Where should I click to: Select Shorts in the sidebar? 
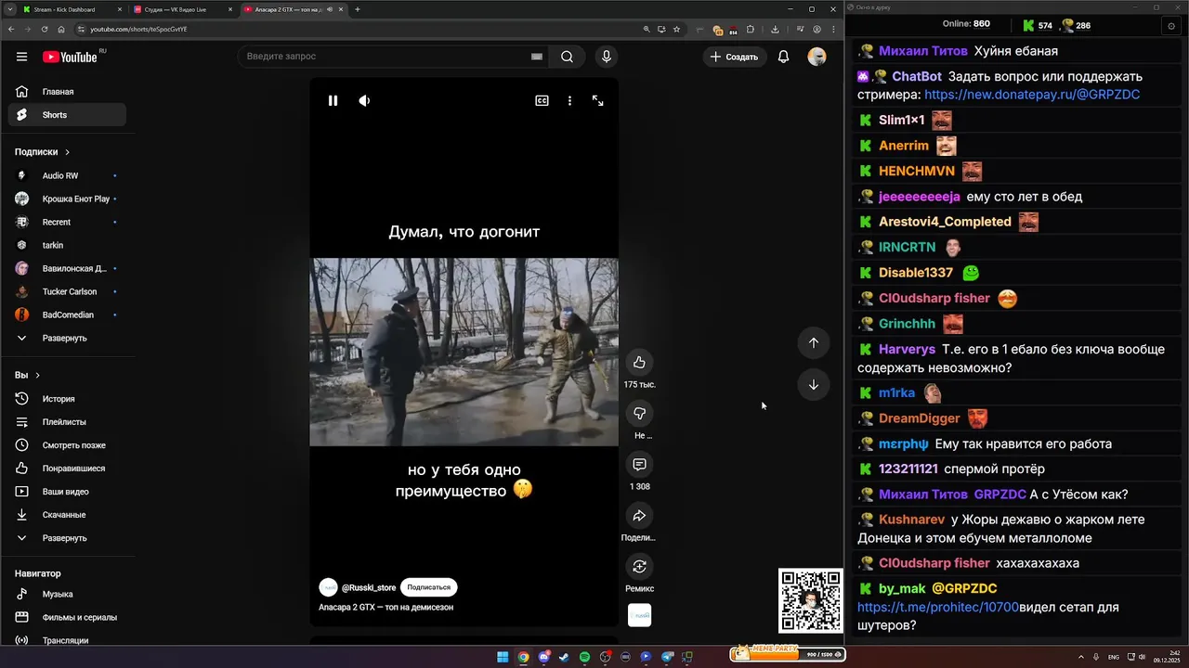(67, 115)
